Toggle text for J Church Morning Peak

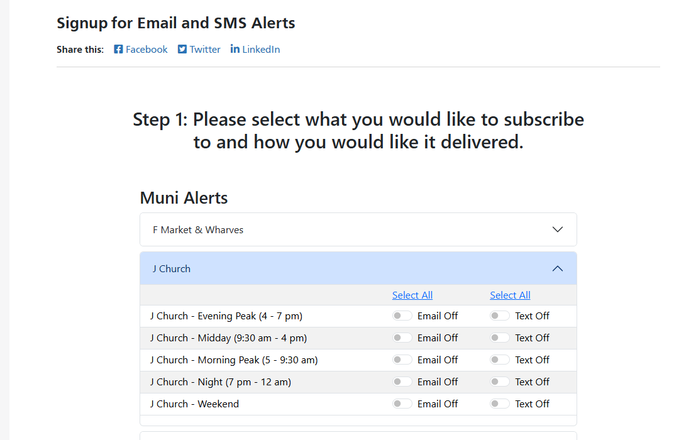click(500, 360)
